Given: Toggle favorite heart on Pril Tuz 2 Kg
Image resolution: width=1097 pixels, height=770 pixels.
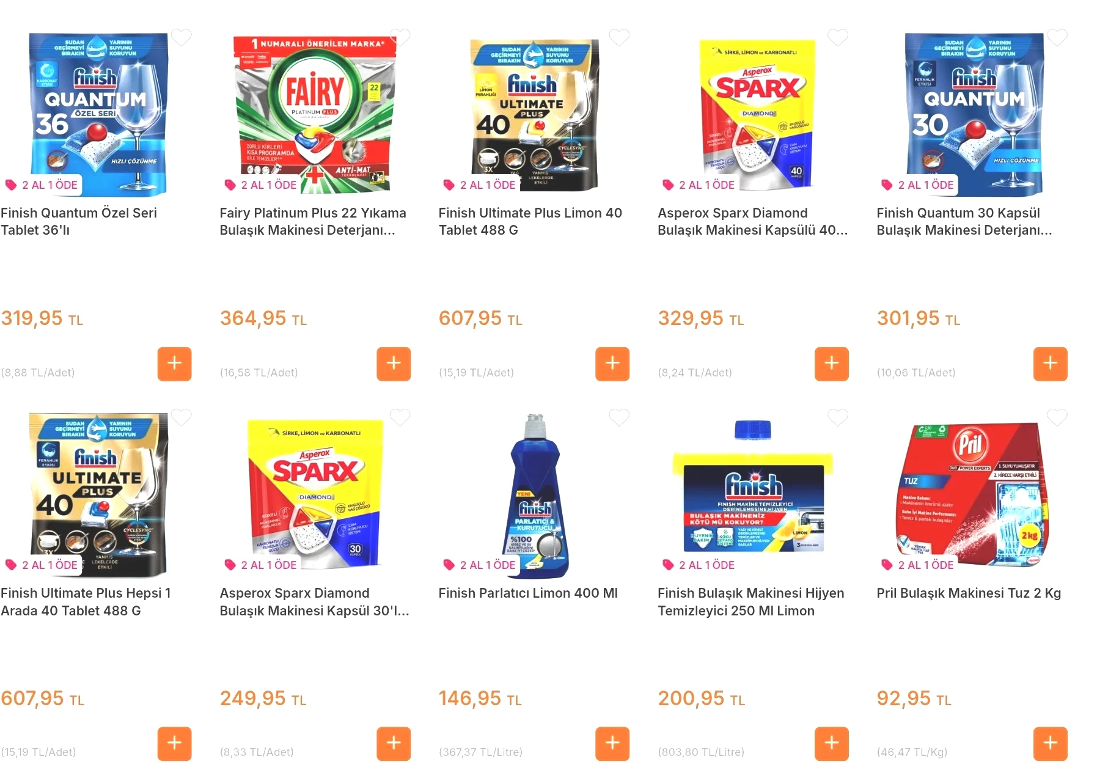Looking at the screenshot, I should (x=1057, y=417).
